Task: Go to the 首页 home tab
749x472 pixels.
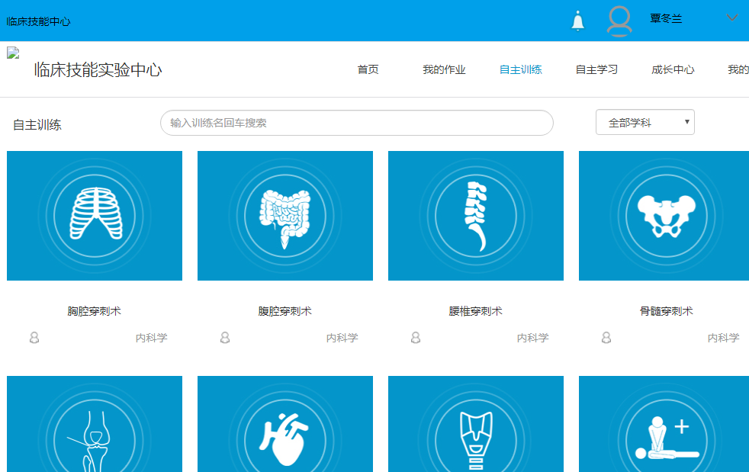Action: (x=368, y=70)
